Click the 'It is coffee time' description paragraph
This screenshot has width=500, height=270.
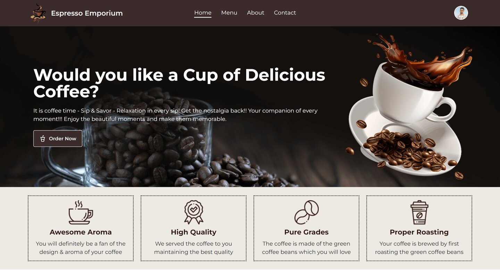(175, 115)
